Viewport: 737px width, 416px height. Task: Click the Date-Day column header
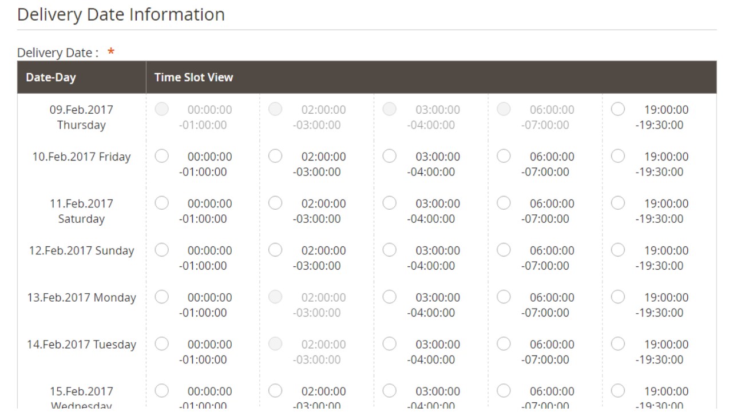[x=51, y=77]
